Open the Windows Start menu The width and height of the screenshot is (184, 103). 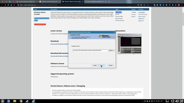pos(3,101)
